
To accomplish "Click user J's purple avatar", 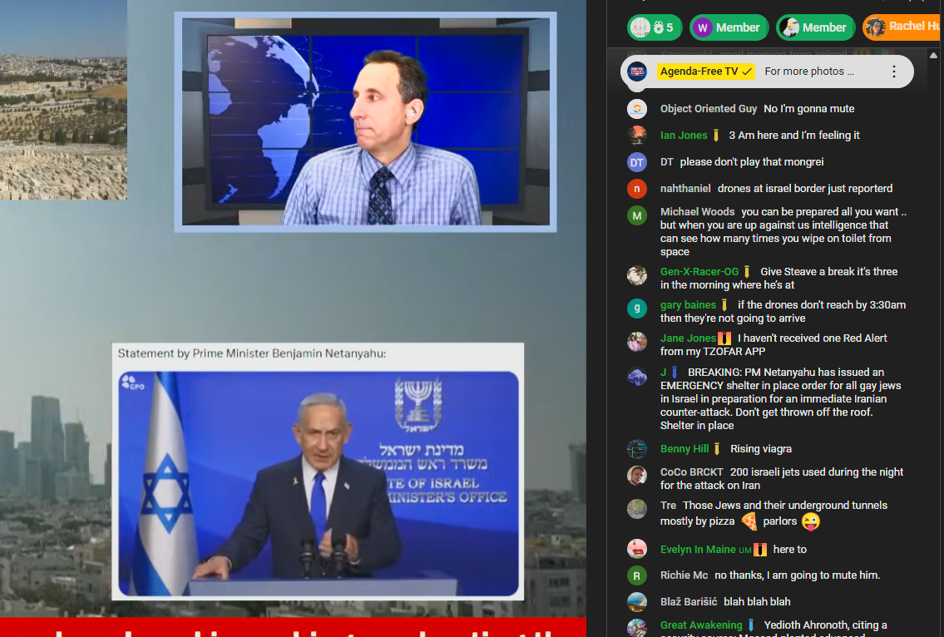I will [637, 377].
